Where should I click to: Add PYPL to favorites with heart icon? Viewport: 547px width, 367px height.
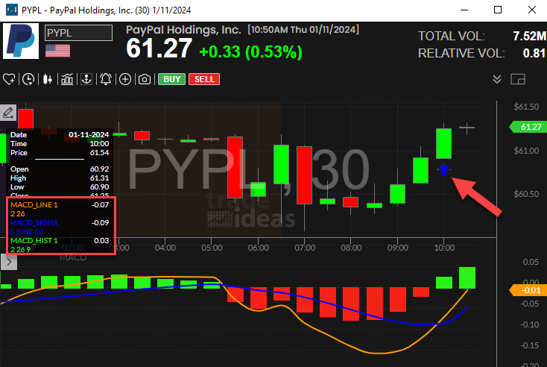coord(9,79)
